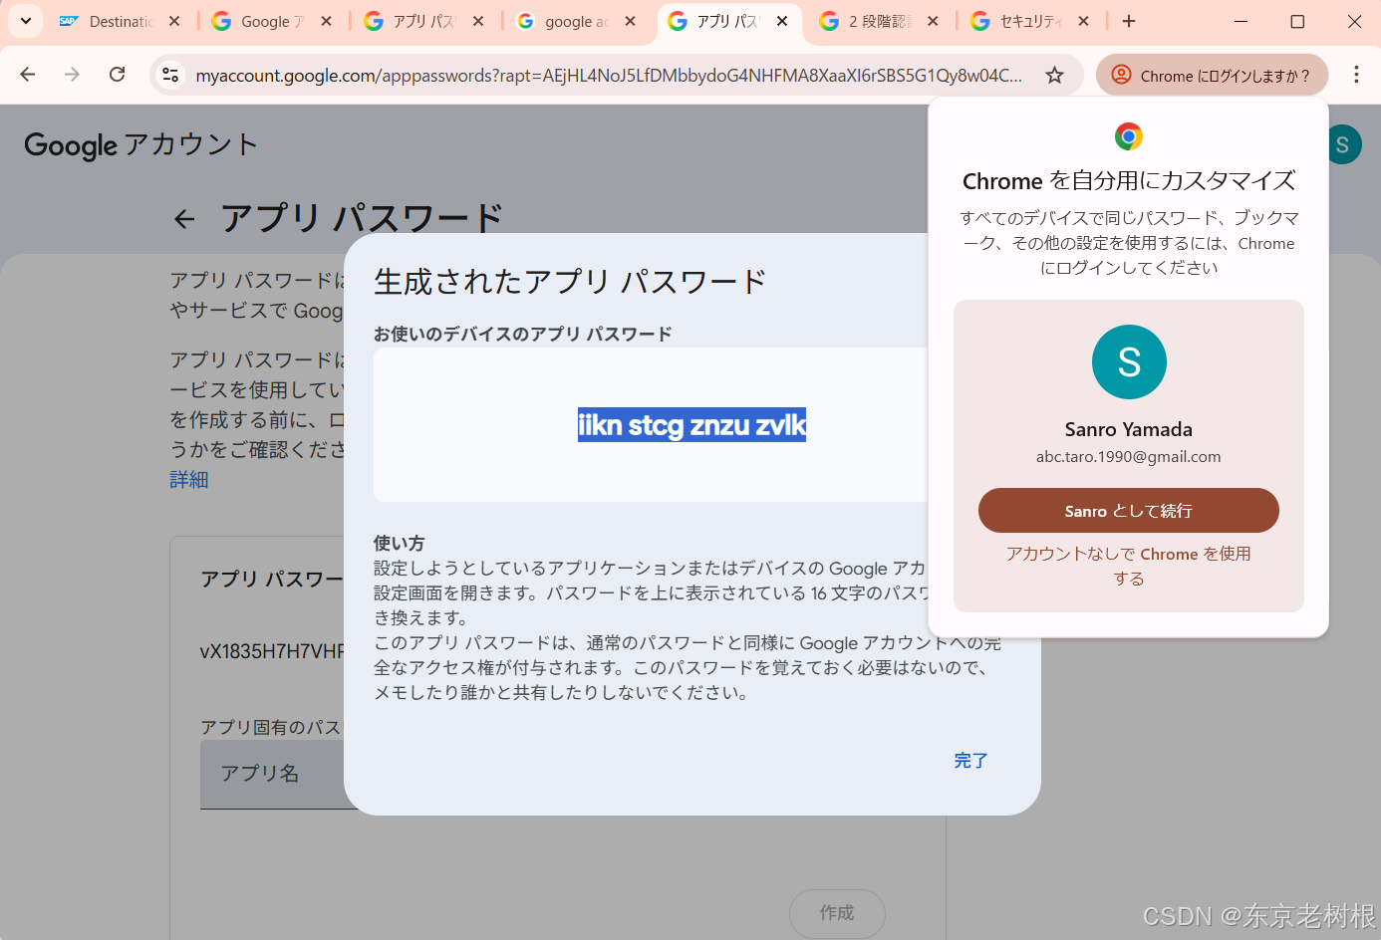The width and height of the screenshot is (1381, 940).
Task: Open a new tab with plus icon
Action: 1129,21
